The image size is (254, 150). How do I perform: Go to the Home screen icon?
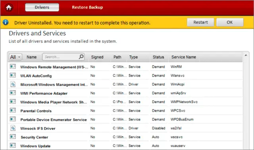9,8
